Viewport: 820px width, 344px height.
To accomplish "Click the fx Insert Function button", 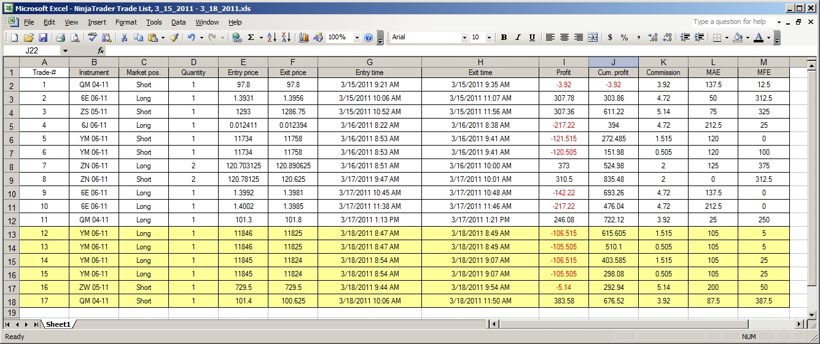I will pos(101,51).
